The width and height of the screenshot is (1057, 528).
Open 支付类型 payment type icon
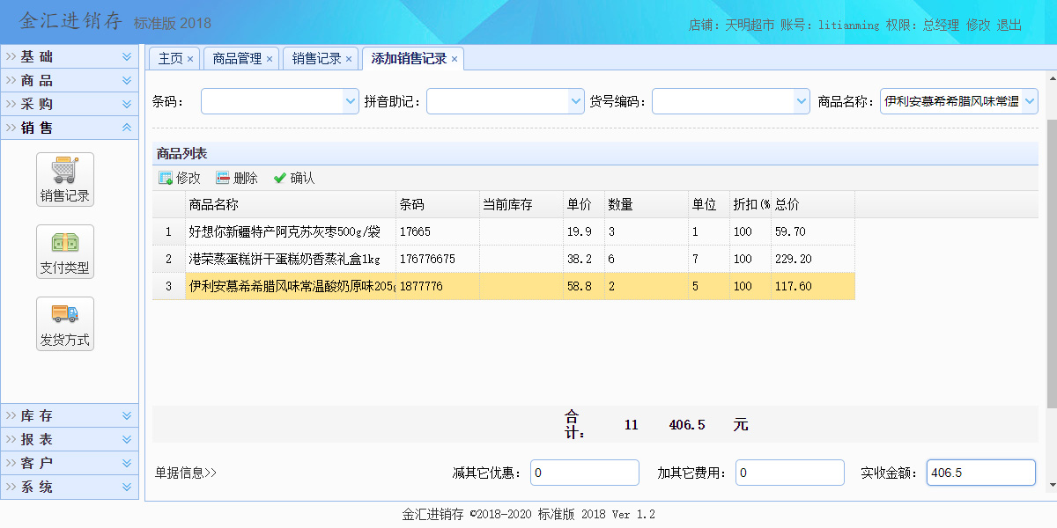(64, 241)
